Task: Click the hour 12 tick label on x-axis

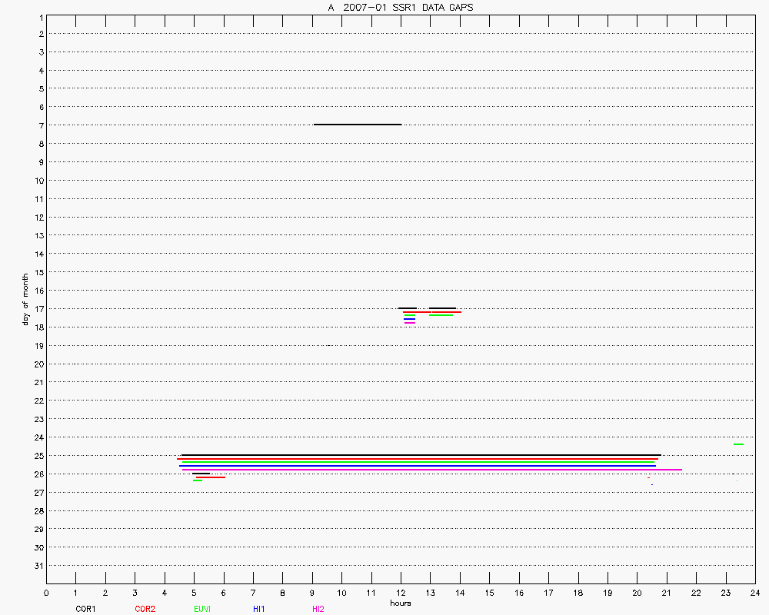Action: (401, 593)
